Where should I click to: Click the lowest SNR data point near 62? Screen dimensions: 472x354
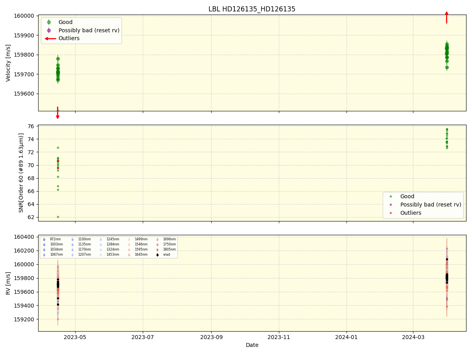coord(58,217)
